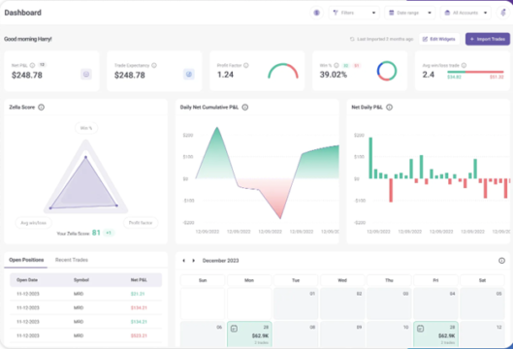The width and height of the screenshot is (513, 349).
Task: Click the Profit Factor semicircle gauge
Action: click(283, 71)
